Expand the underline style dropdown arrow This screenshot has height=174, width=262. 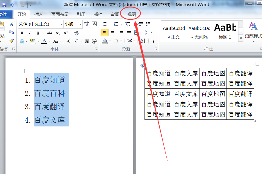pos(44,33)
